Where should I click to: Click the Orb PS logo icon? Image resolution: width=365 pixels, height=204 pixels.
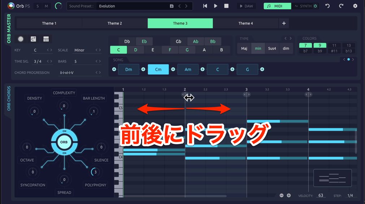coord(11,6)
